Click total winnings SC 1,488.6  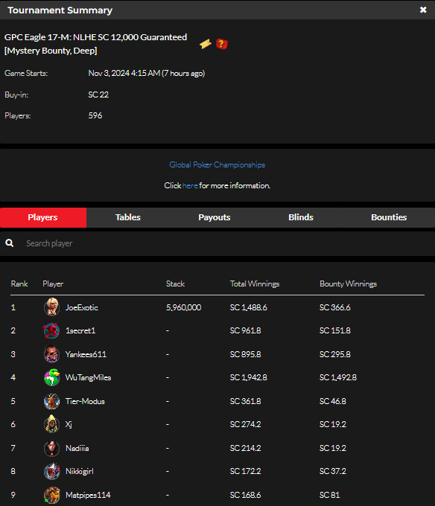(248, 307)
